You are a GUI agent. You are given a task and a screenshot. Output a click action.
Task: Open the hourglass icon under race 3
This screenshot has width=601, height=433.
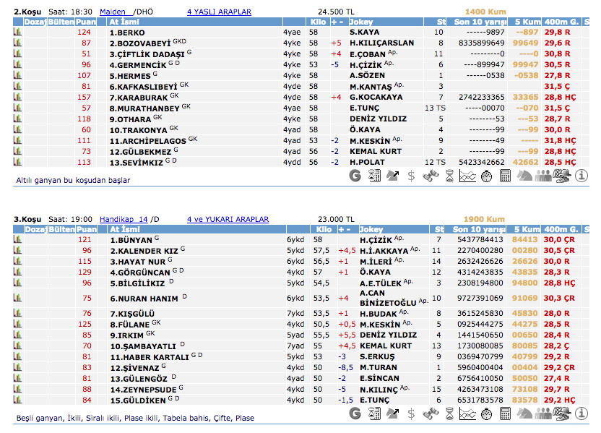click(449, 413)
